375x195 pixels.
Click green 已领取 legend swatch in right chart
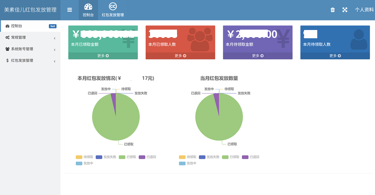click(x=225, y=157)
